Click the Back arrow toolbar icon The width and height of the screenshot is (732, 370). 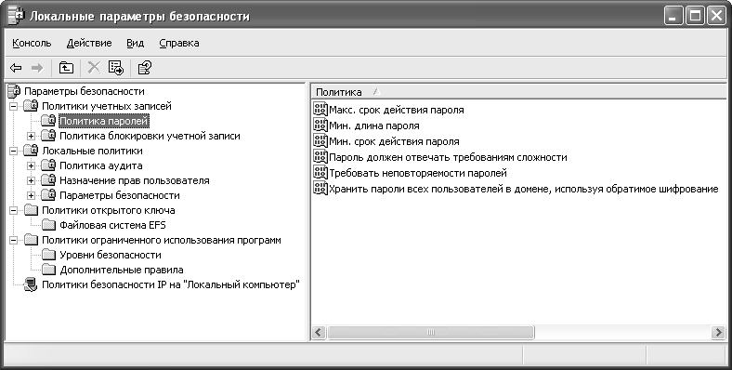pyautogui.click(x=16, y=68)
